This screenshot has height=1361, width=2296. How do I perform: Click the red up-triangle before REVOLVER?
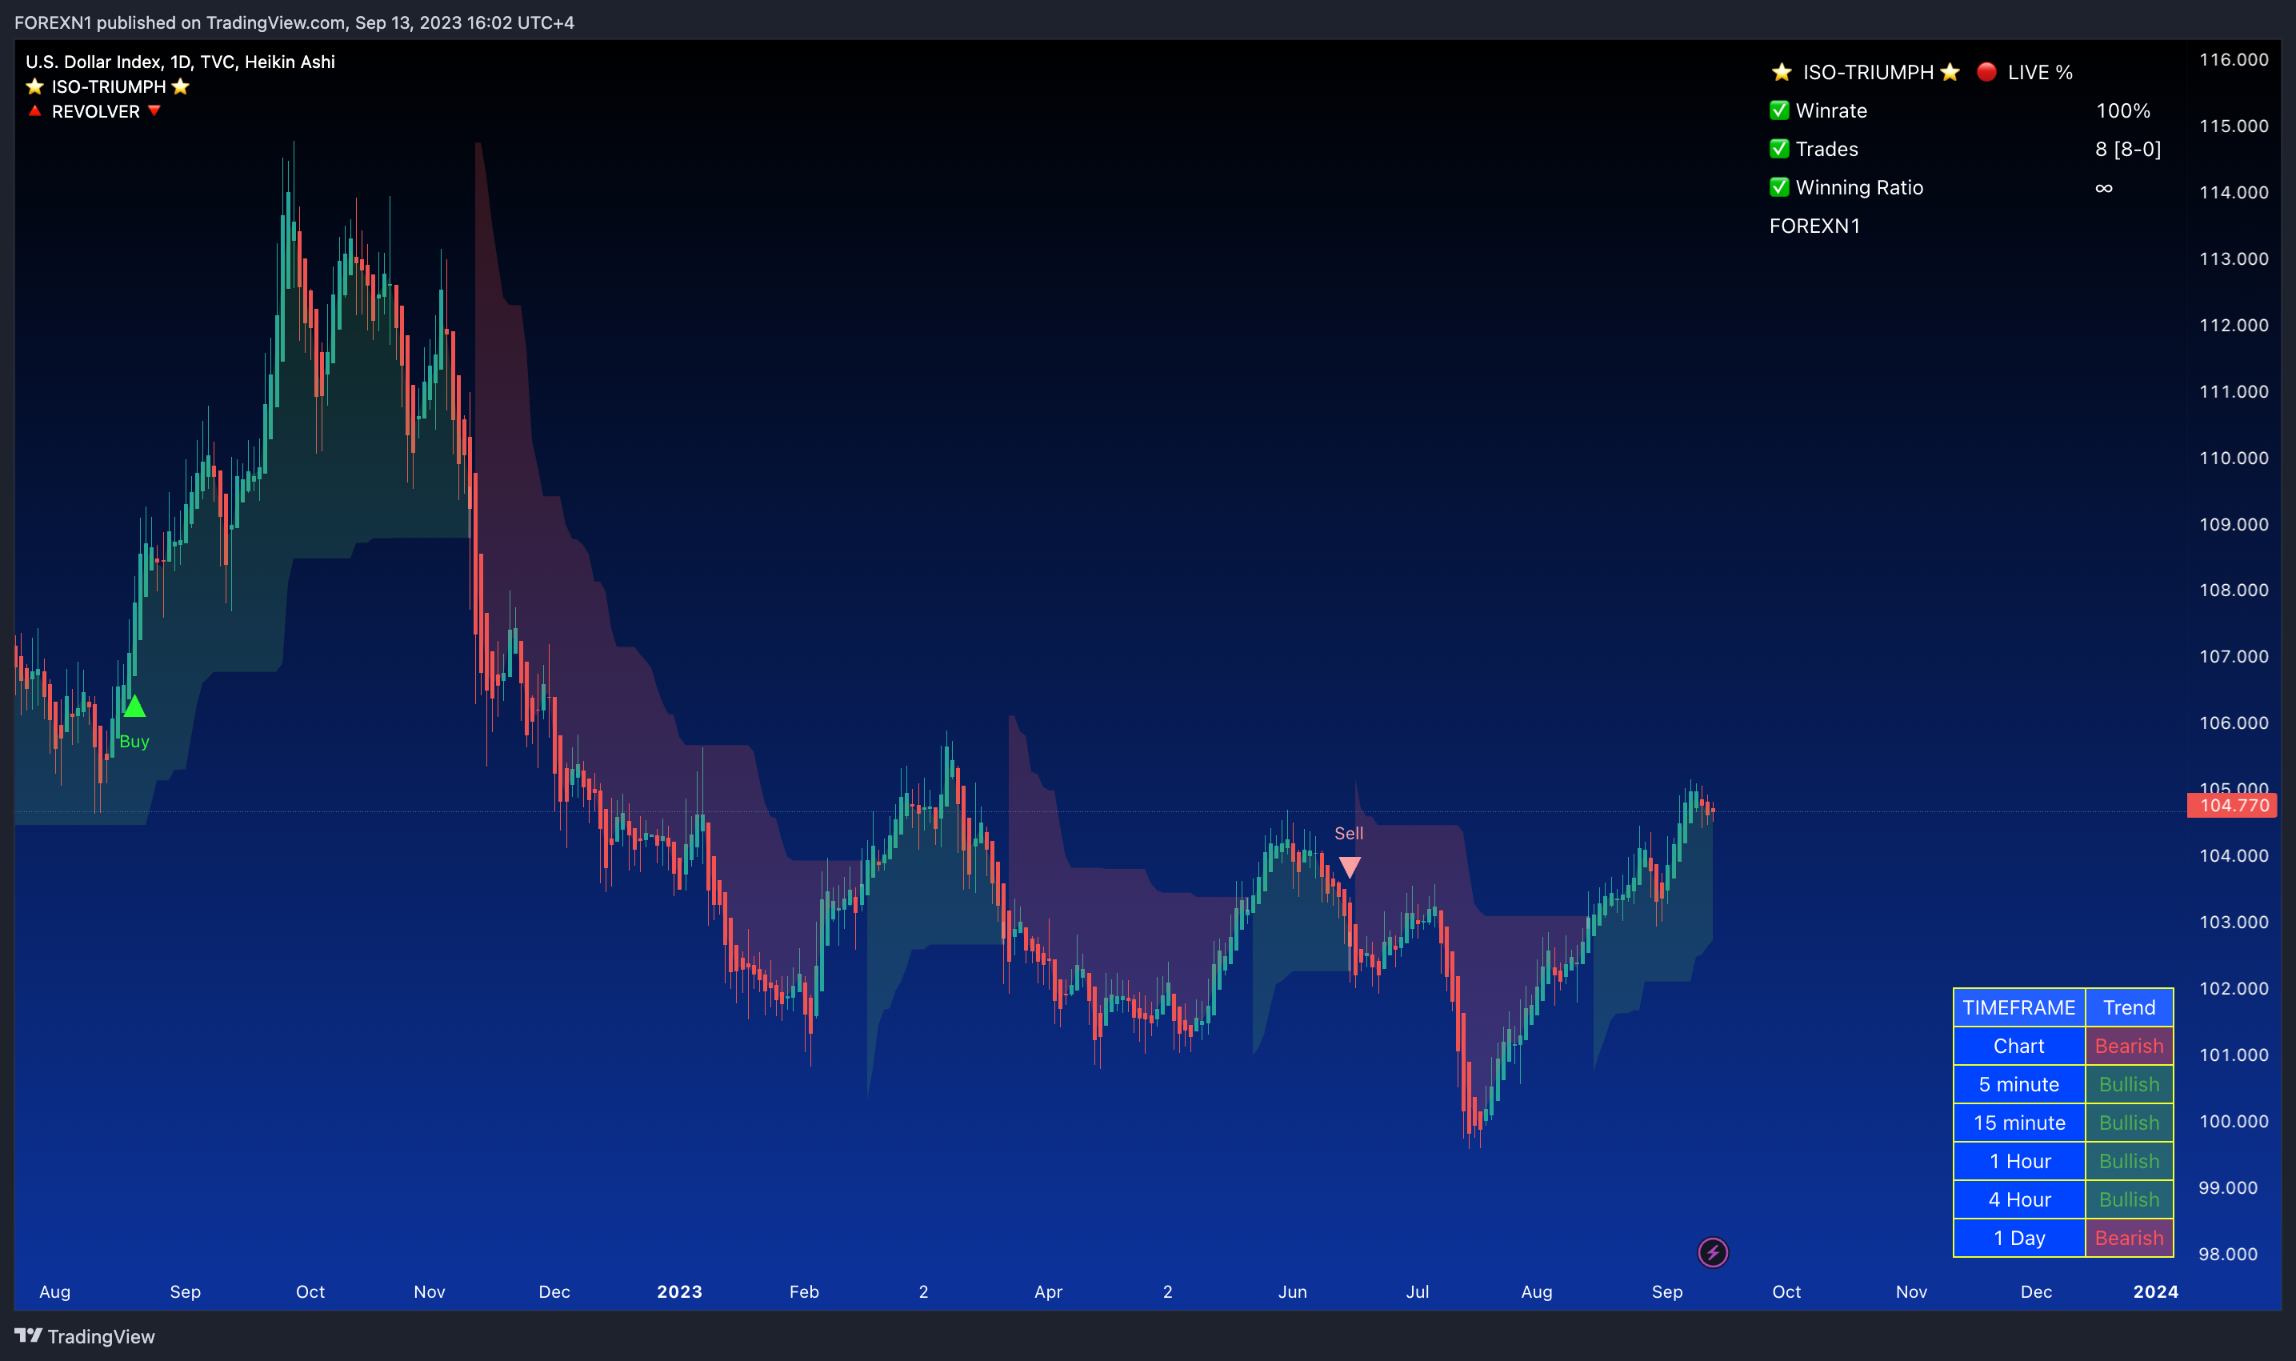35,110
